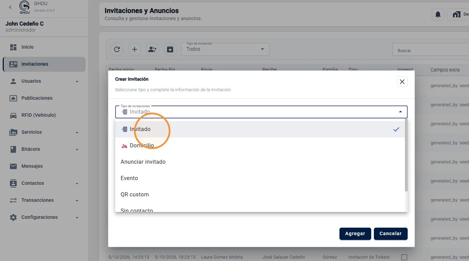The image size is (469, 261).
Task: Collapse the Tipo de invitaciones dropdown arrow
Action: (400, 112)
